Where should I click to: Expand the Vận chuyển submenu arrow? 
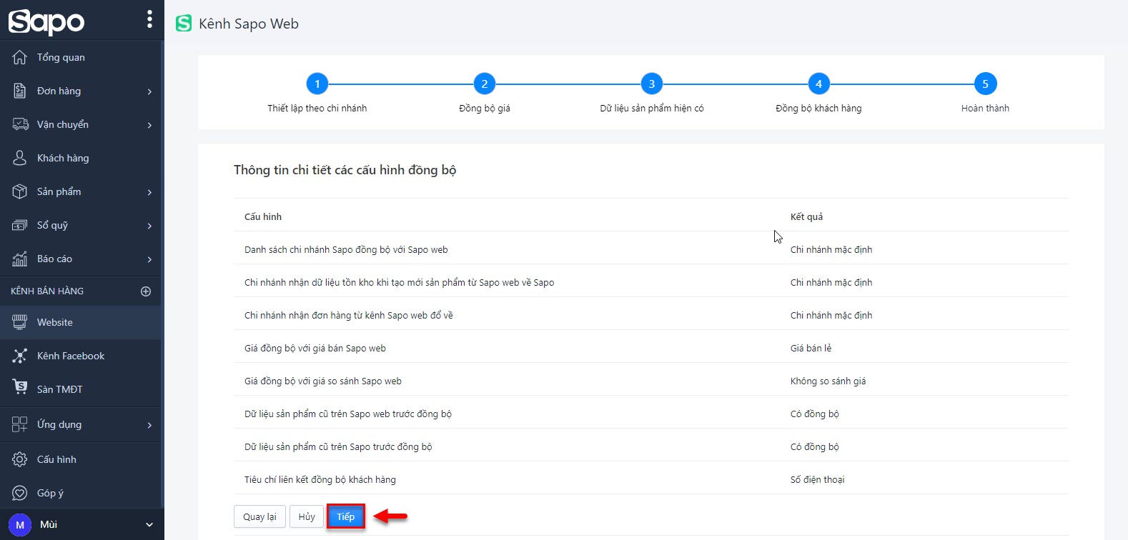tap(149, 125)
